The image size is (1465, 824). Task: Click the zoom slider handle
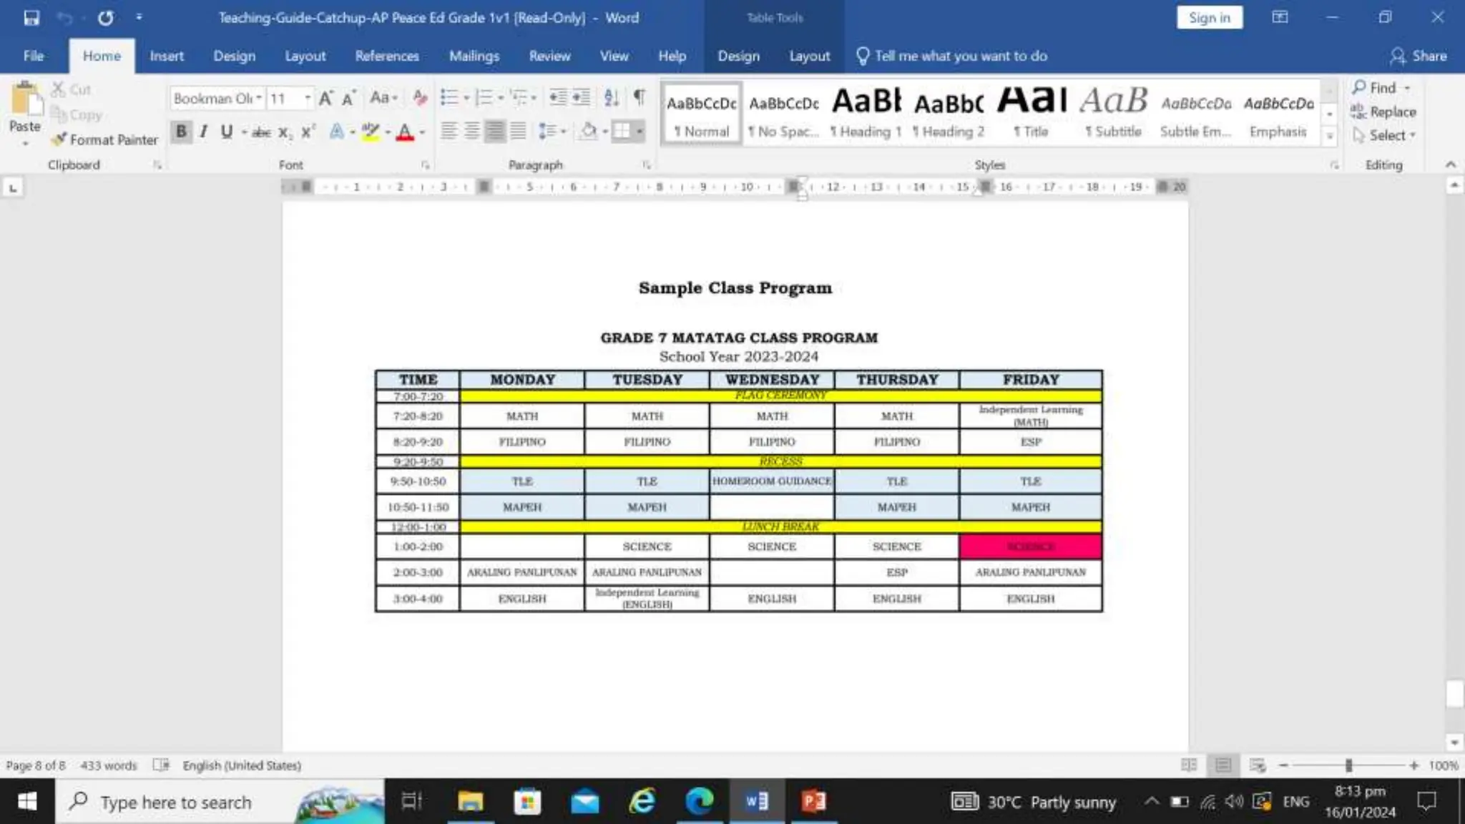pyautogui.click(x=1348, y=765)
